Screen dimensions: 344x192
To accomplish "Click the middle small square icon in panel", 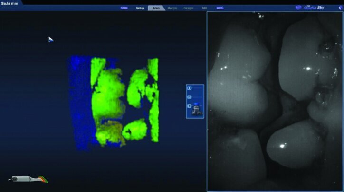I will click(190, 97).
